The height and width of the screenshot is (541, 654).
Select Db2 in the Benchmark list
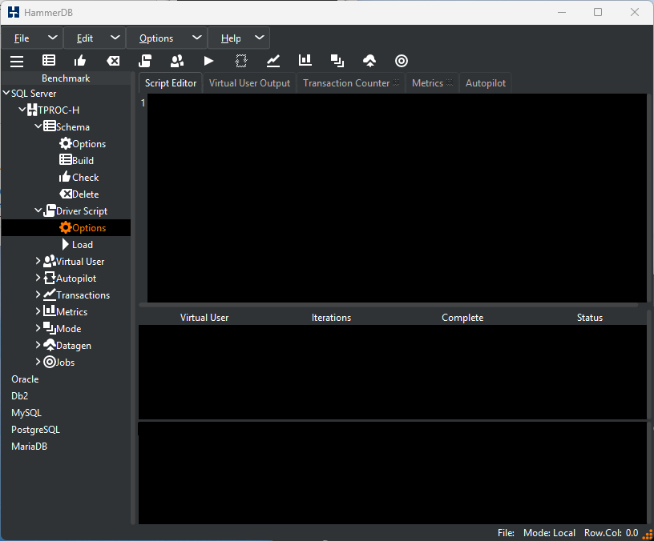click(19, 395)
